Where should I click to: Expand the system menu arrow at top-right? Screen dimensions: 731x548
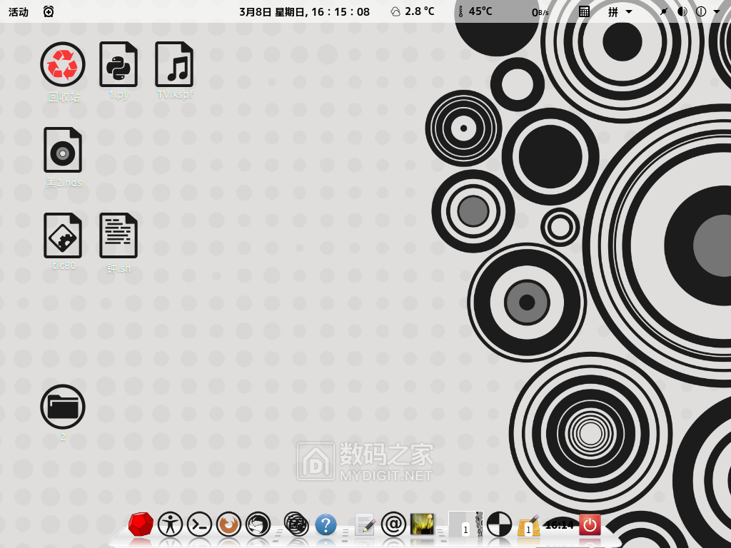716,11
